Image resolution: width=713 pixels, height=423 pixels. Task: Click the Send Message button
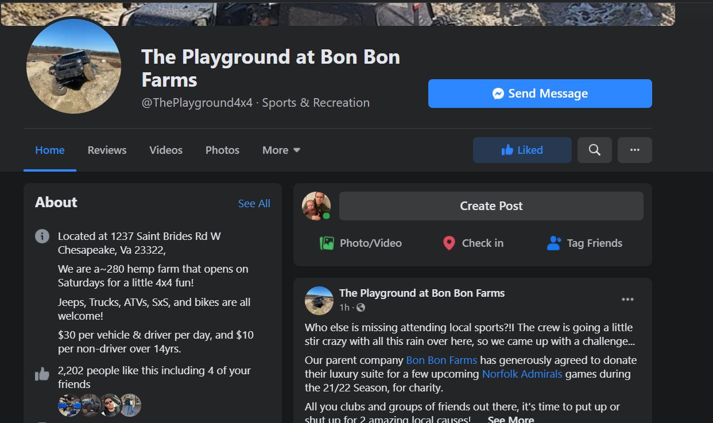[540, 94]
